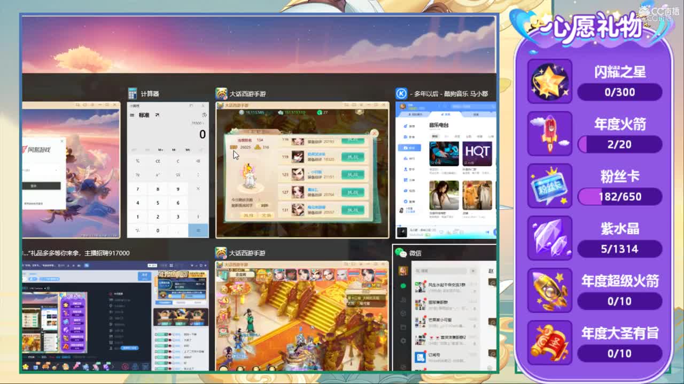The width and height of the screenshot is (684, 384).
Task: Click calculator key 0
Action: 158,230
